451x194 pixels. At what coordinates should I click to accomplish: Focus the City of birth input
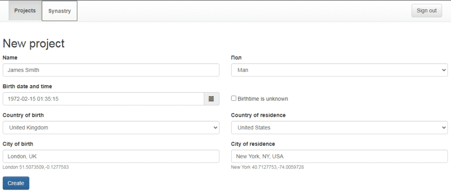coord(111,156)
